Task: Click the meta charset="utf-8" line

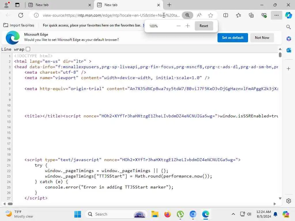Action: pos(55,72)
